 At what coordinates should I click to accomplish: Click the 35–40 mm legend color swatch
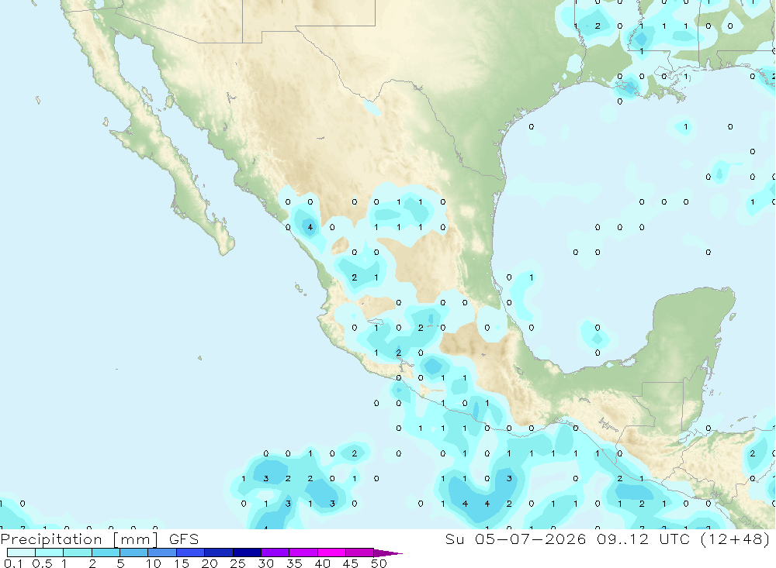[303, 553]
